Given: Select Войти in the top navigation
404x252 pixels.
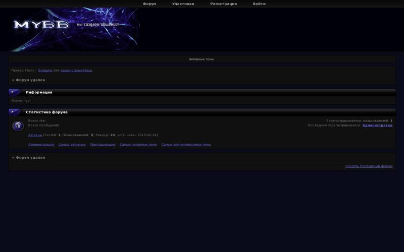Looking at the screenshot, I should click(x=259, y=4).
